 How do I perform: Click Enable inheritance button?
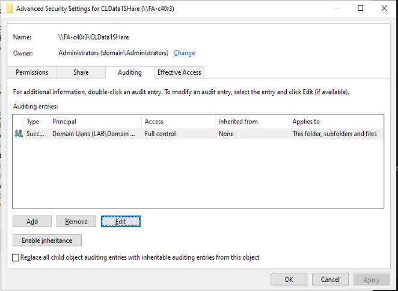(x=47, y=240)
